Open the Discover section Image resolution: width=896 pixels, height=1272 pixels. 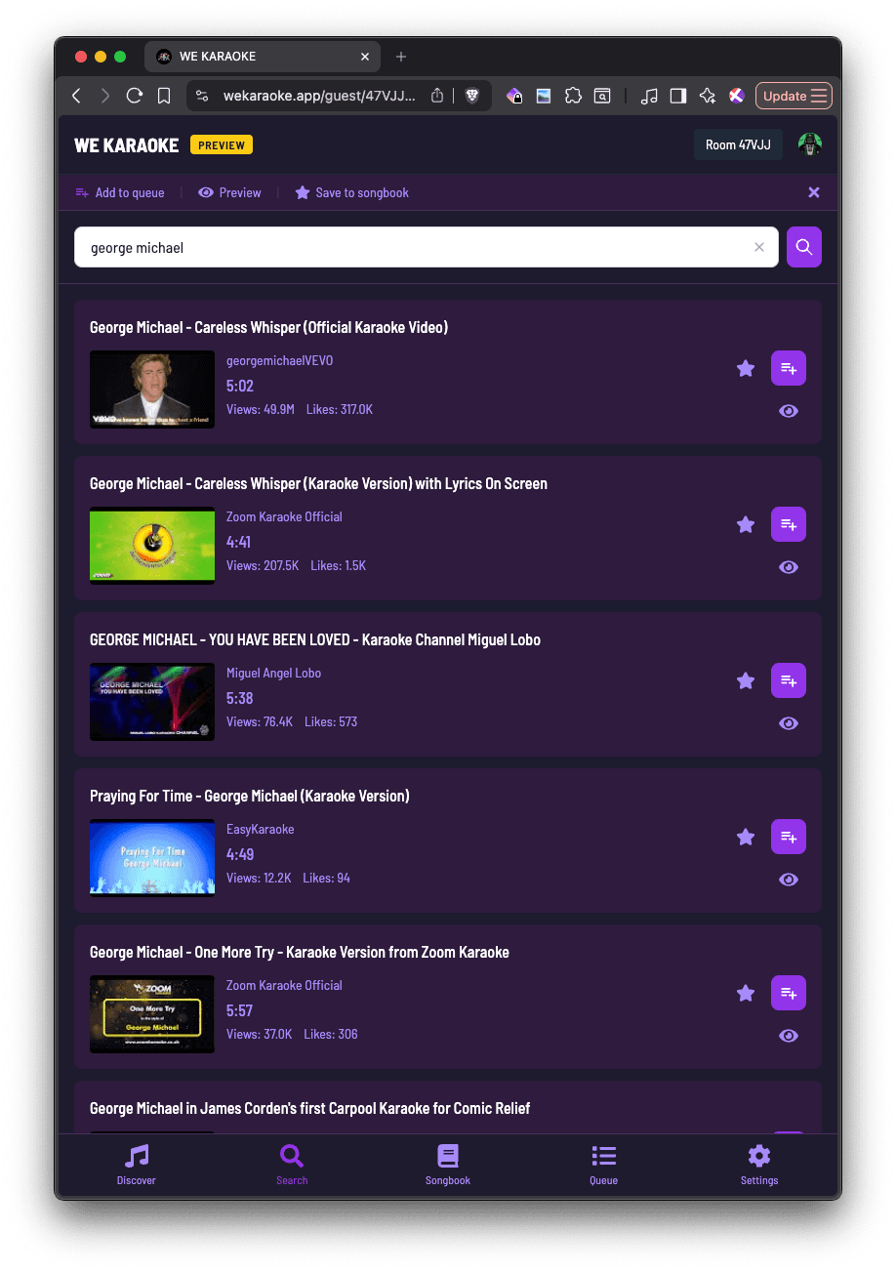tap(136, 1164)
